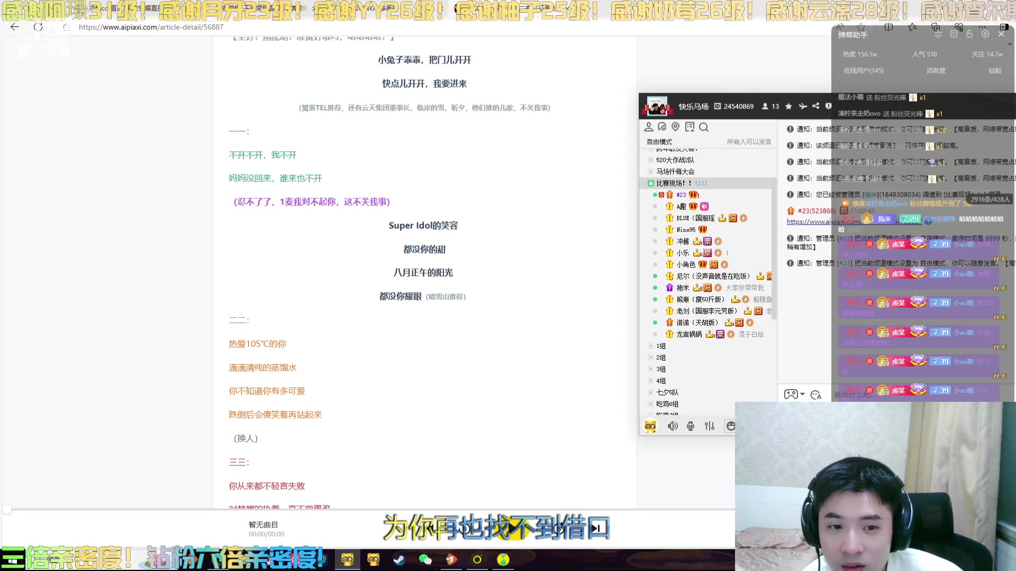Expand the 七夕5队 channel

[667, 392]
